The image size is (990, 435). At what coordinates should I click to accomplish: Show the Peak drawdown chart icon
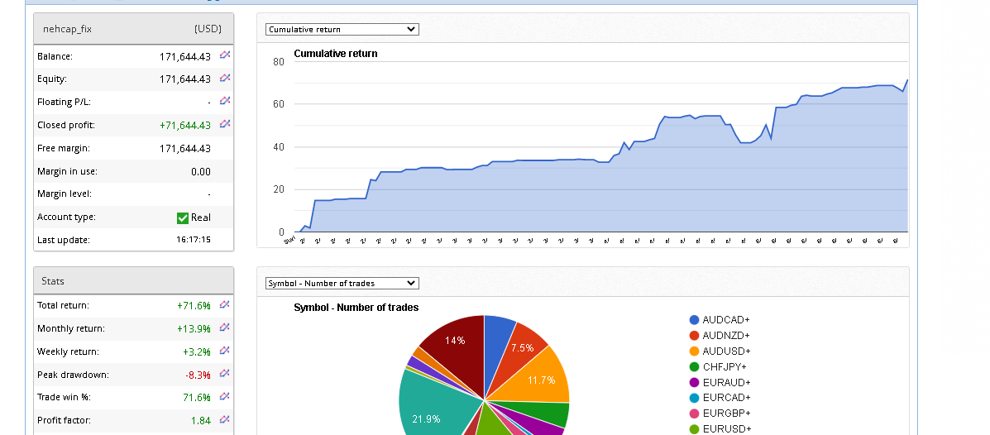pyautogui.click(x=224, y=374)
